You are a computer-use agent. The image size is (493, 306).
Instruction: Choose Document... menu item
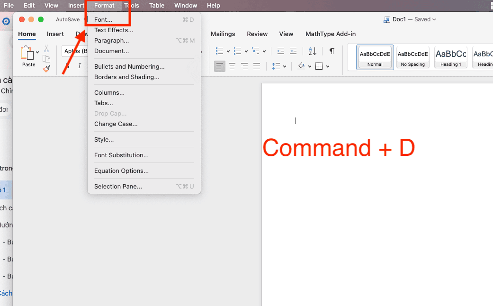144,51
